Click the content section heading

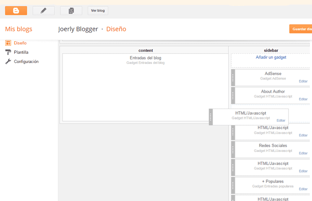coord(146,51)
